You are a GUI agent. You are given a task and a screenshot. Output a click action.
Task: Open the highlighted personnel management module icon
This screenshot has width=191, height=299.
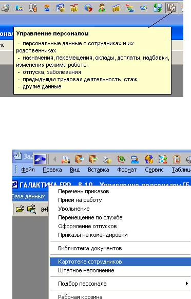click(x=171, y=8)
